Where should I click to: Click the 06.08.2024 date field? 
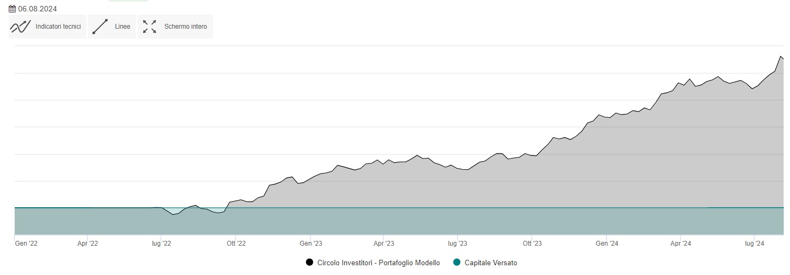38,9
